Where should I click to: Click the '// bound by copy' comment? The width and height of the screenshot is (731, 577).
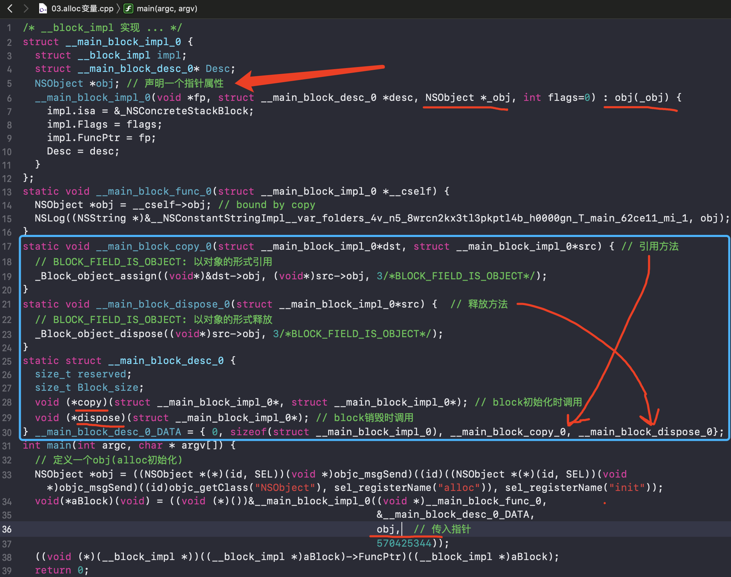point(267,205)
